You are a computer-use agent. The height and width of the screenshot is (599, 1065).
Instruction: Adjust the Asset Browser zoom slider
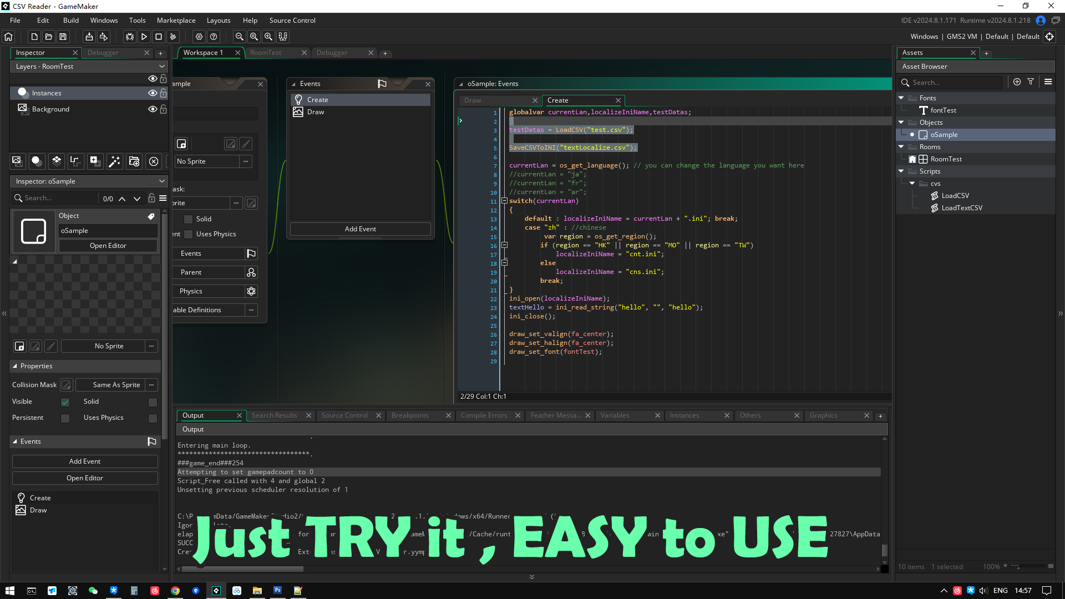[x=1019, y=567]
